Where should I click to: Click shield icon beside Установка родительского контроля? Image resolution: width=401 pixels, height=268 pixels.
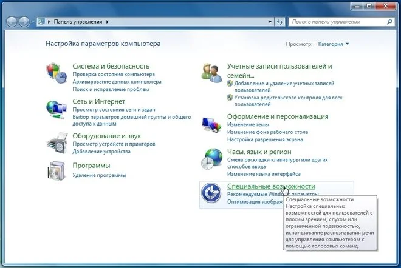230,98
